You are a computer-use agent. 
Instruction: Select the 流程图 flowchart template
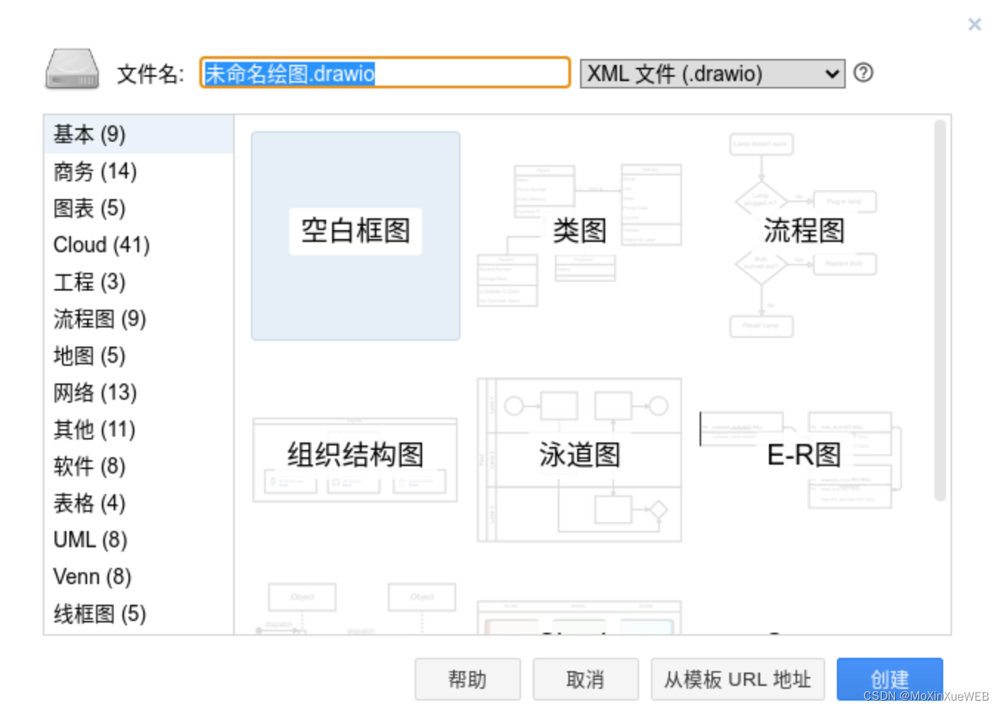pos(804,230)
